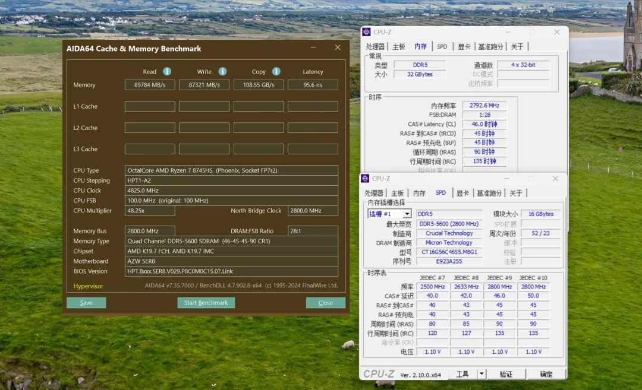The image size is (642, 390).
Task: Expand the arrow next to 工具 button
Action: coord(481,374)
